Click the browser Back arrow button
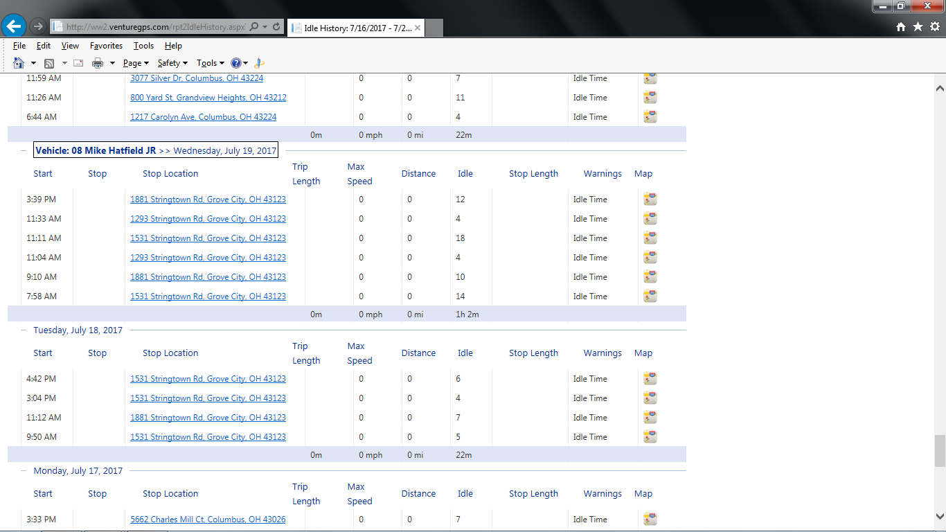The width and height of the screenshot is (946, 532). click(x=14, y=26)
